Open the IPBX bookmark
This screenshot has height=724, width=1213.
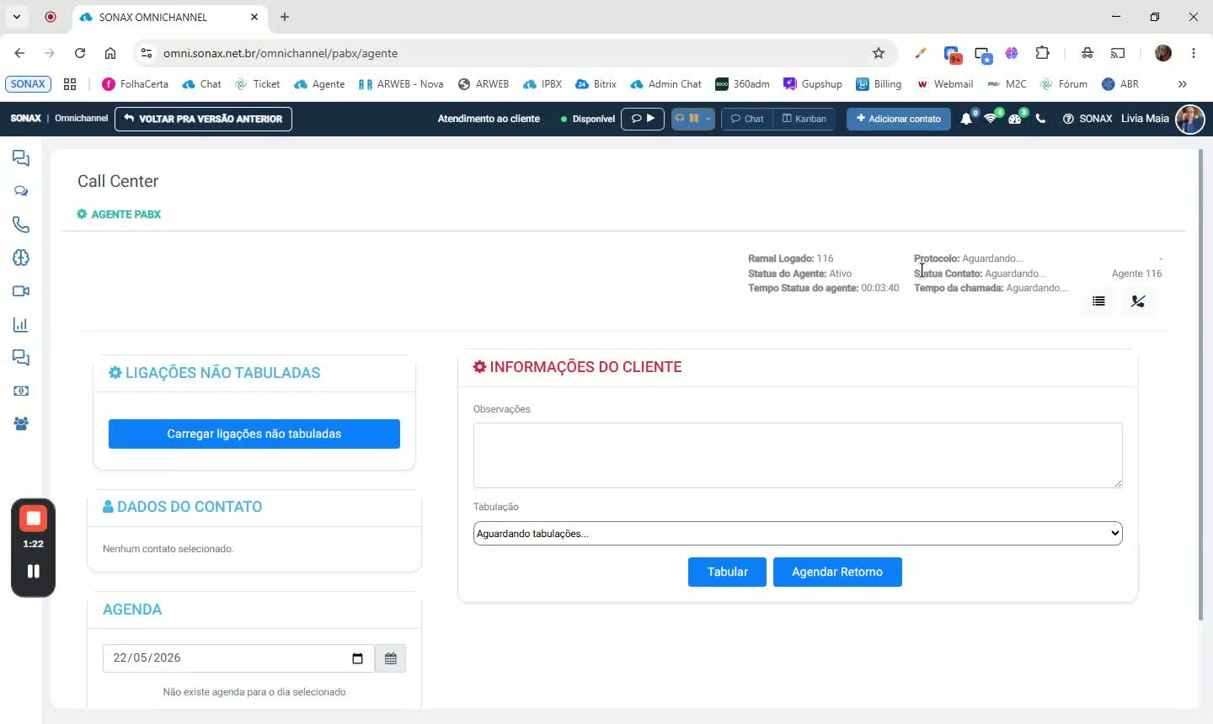[x=542, y=84]
